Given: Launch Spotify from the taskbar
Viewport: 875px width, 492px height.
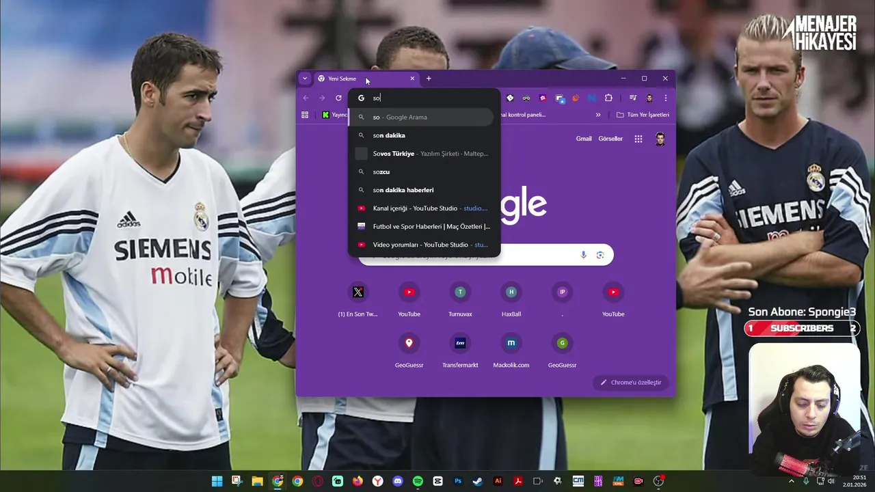Looking at the screenshot, I should [418, 481].
